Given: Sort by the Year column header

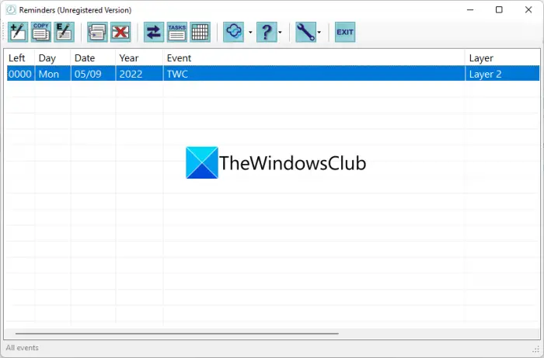Looking at the screenshot, I should 139,58.
